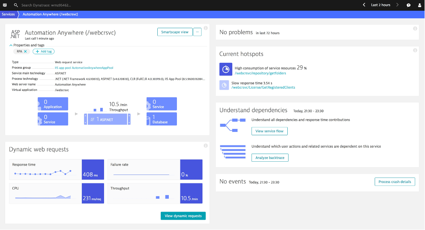Open the Response time chart

46,170
